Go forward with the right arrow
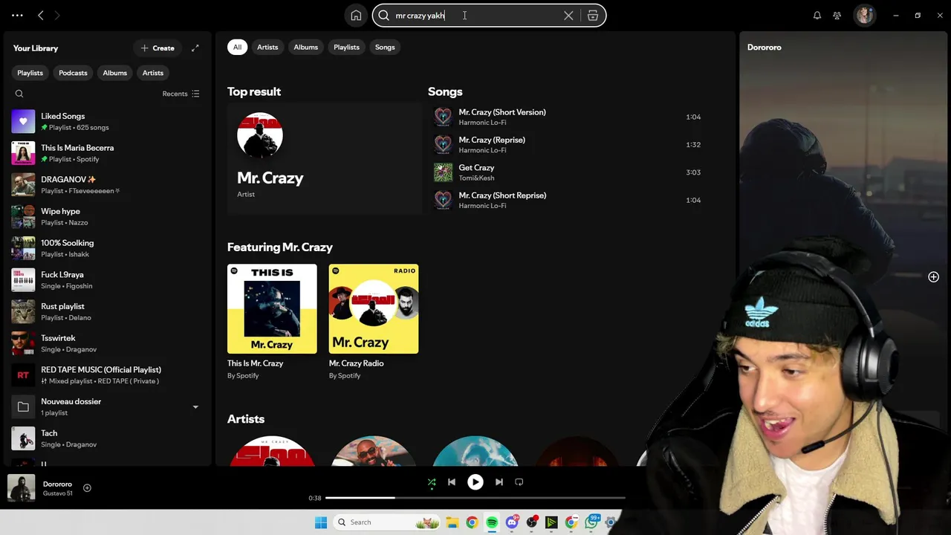Viewport: 951px width, 535px height. tap(57, 15)
